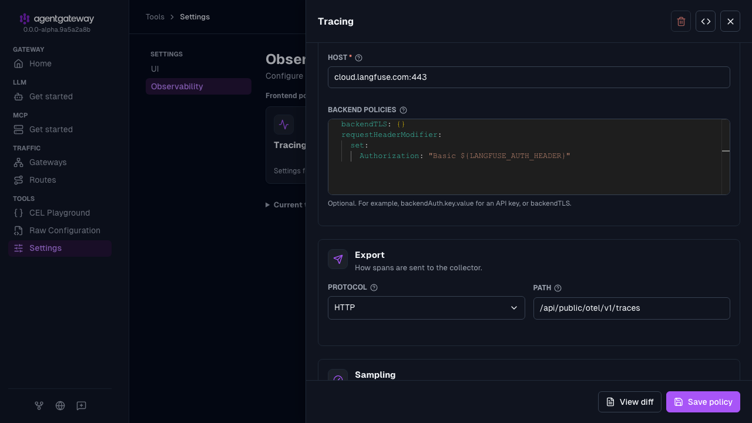Select UI settings tab
The width and height of the screenshot is (752, 423).
pyautogui.click(x=199, y=69)
